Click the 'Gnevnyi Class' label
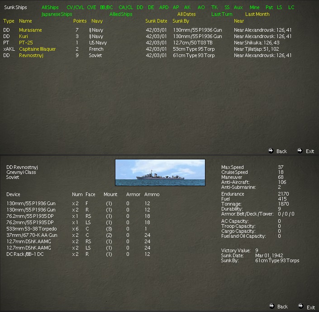 (21, 172)
